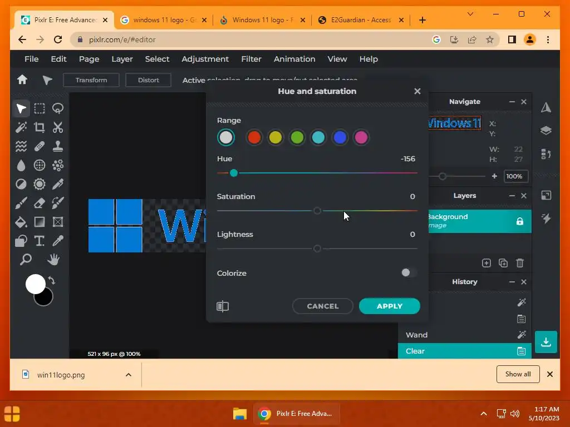Expand the win11logo.png download options chevron
This screenshot has width=570, height=427.
point(129,375)
